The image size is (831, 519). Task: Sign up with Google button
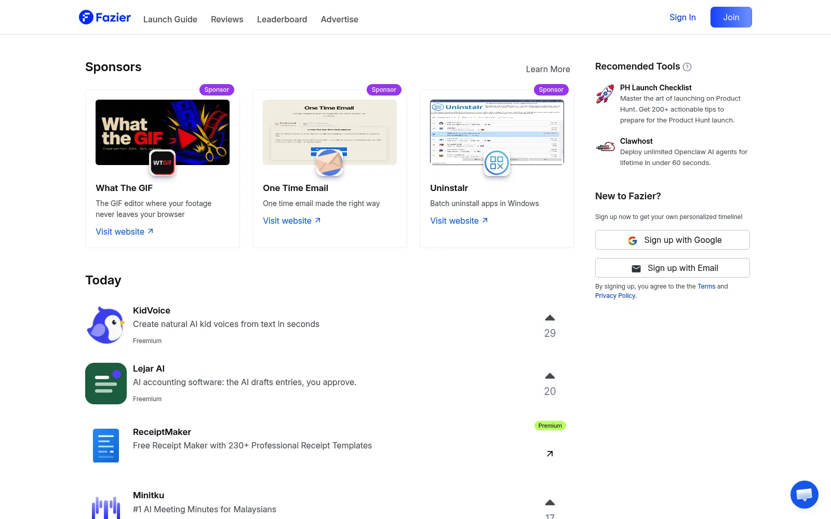tap(673, 240)
